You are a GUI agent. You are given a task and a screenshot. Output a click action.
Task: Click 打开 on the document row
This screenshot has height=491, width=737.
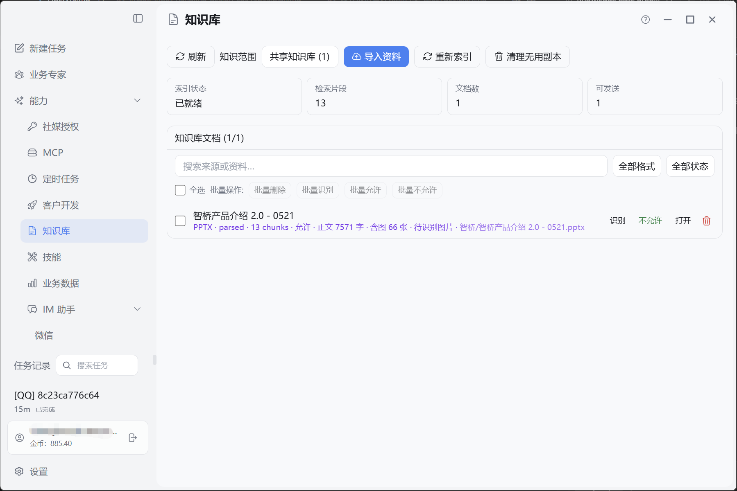tap(683, 221)
